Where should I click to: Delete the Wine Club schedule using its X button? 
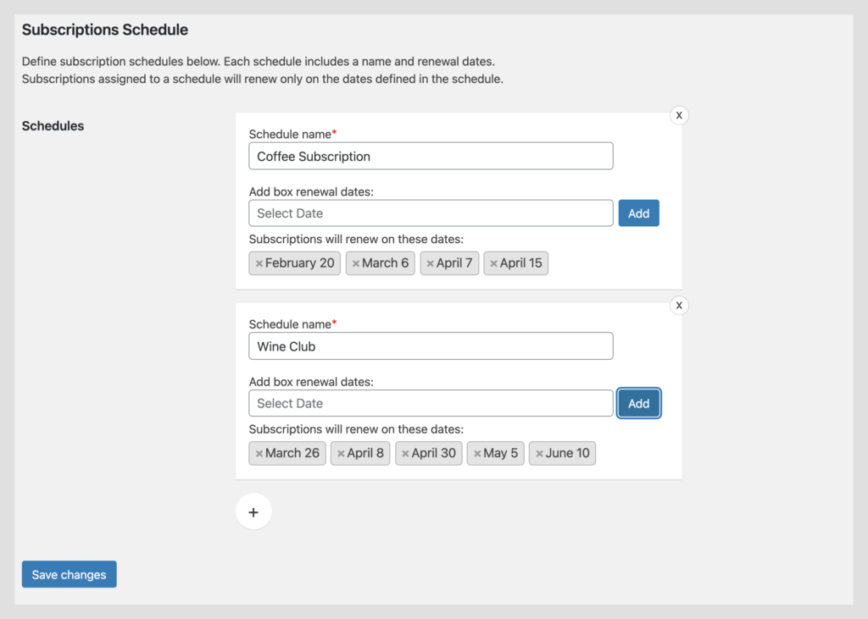pos(678,305)
